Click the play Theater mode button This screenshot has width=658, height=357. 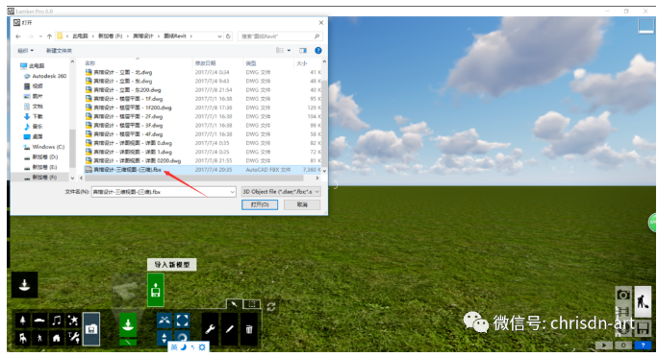pos(604,345)
